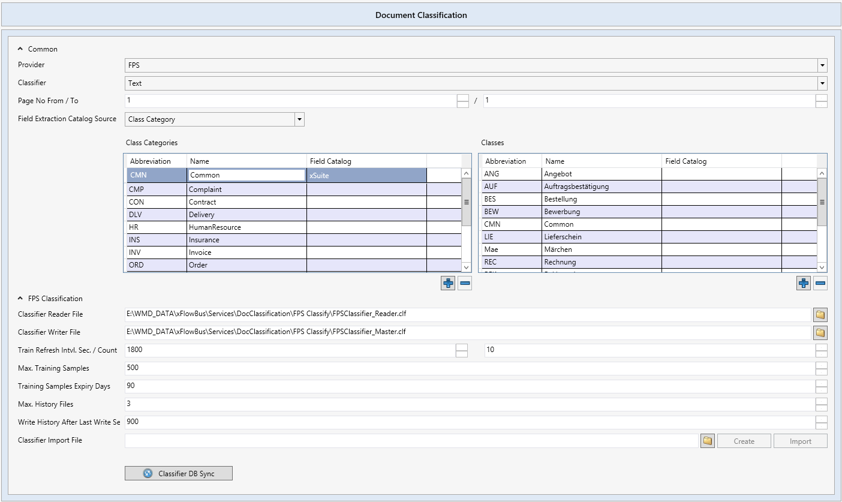Open the Classifier dropdown
Viewport: 842px width, 502px height.
(822, 83)
